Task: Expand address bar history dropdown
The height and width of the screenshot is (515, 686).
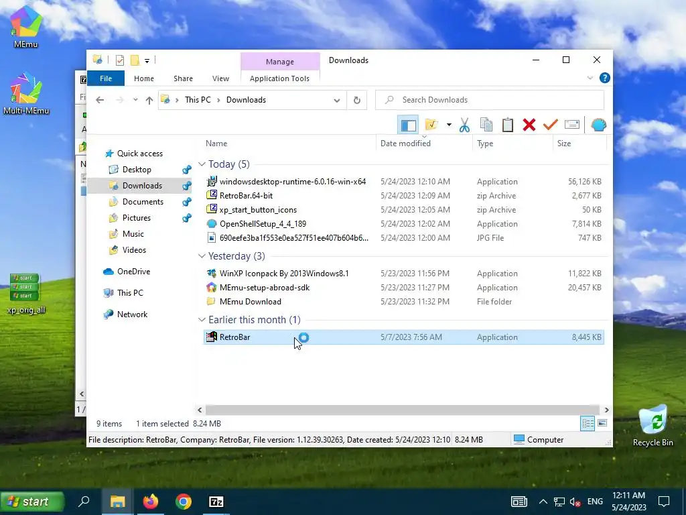Action: pos(337,101)
